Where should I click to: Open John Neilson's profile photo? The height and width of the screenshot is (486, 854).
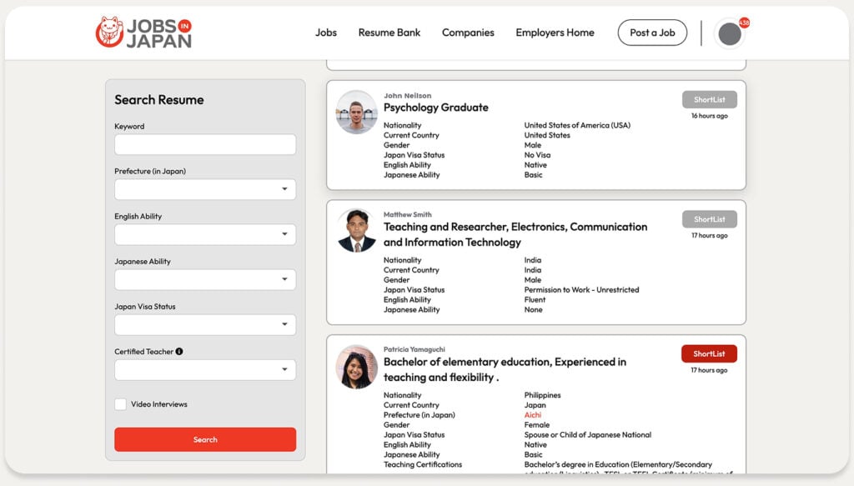click(x=356, y=112)
